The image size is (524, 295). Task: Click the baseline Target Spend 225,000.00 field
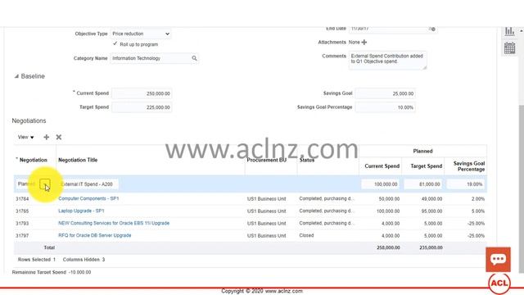142,107
